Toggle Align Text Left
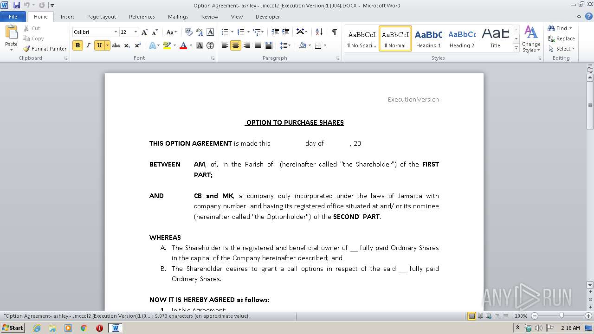Viewport: 594px width, 334px height. [225, 45]
